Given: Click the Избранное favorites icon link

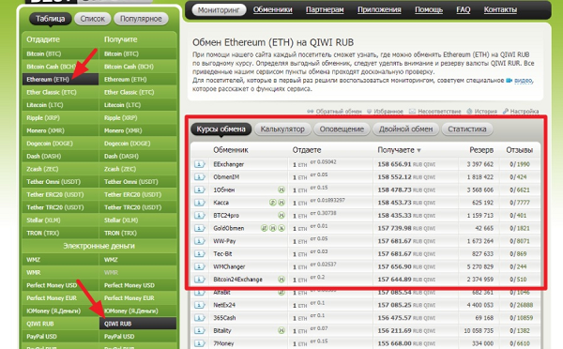Looking at the screenshot, I should pos(385,112).
